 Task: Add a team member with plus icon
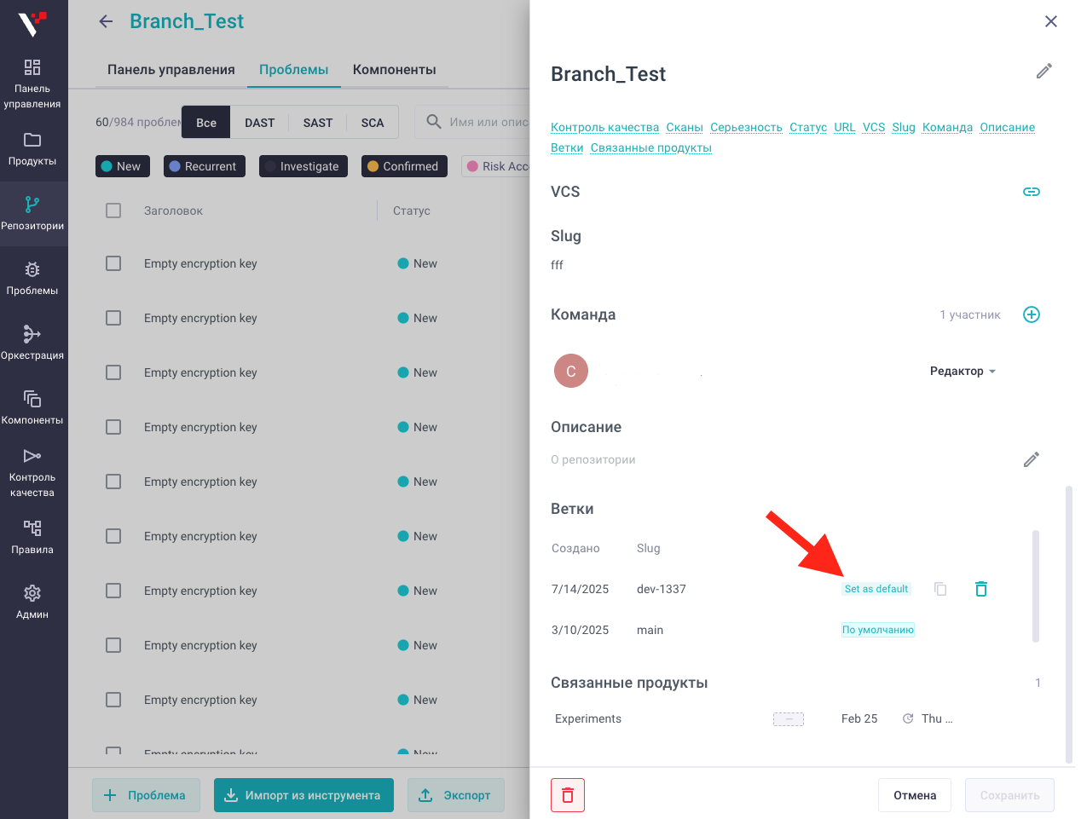(1031, 314)
